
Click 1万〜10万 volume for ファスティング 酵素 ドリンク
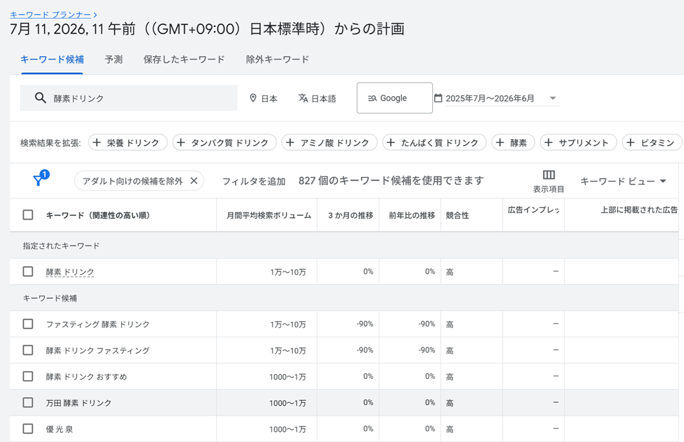(288, 324)
